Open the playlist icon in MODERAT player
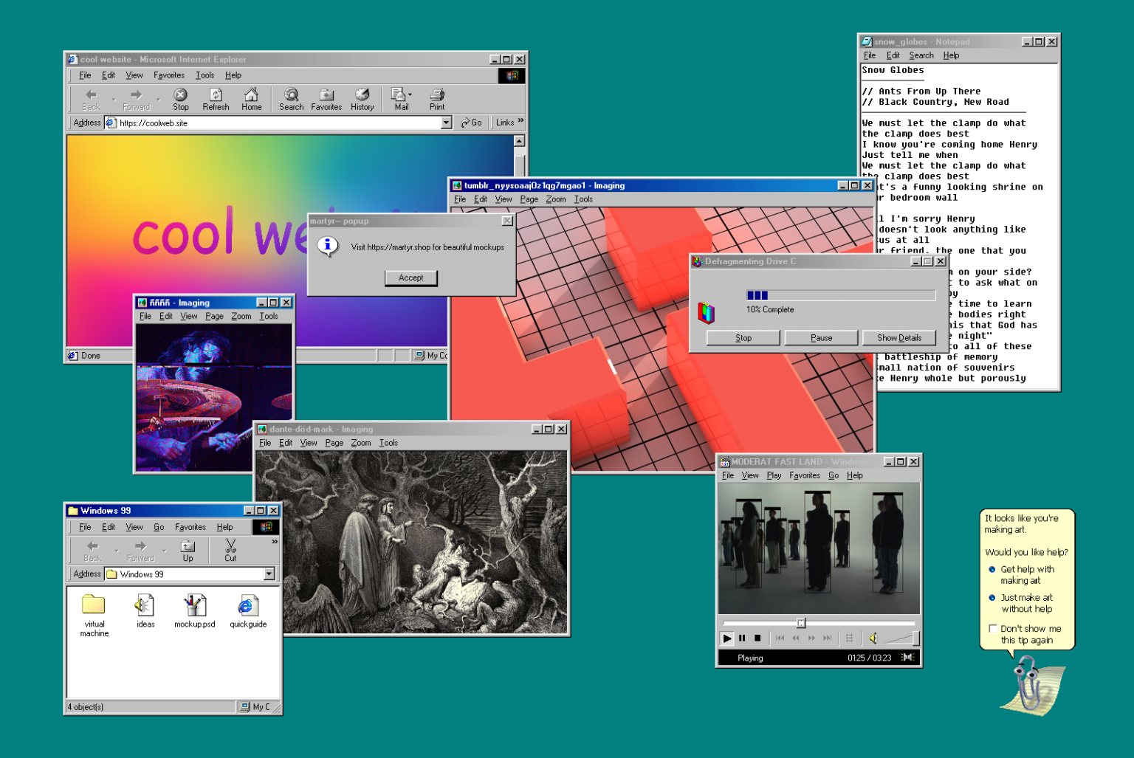This screenshot has width=1134, height=758. pos(849,638)
